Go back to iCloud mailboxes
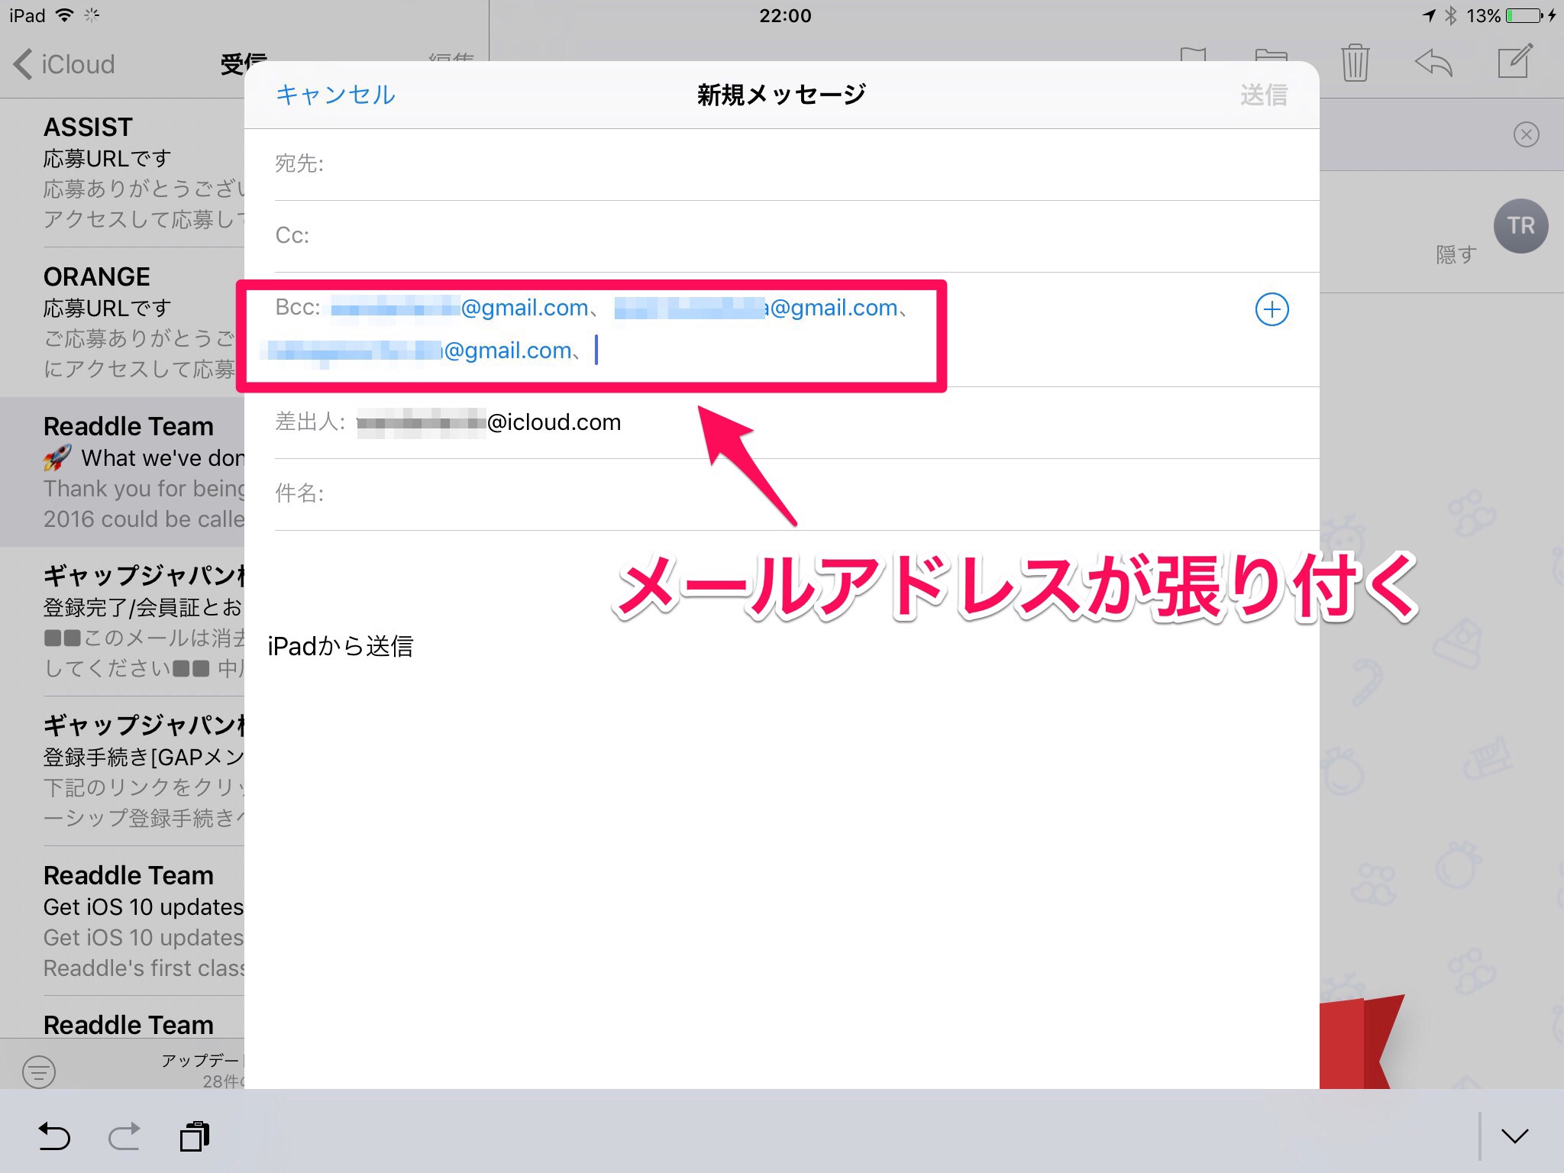Screen dimensions: 1564x1173 click(65, 64)
